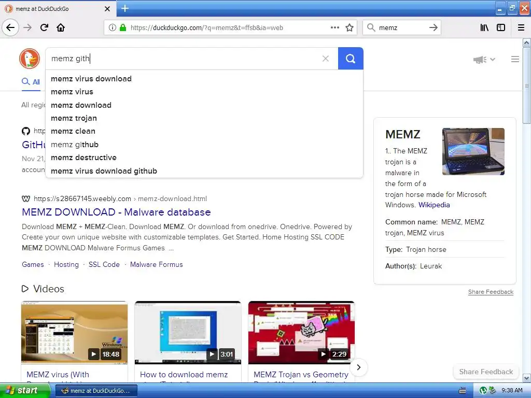Screen dimensions: 531x398
Task: Click the Videos section heading
Action: pyautogui.click(x=48, y=289)
